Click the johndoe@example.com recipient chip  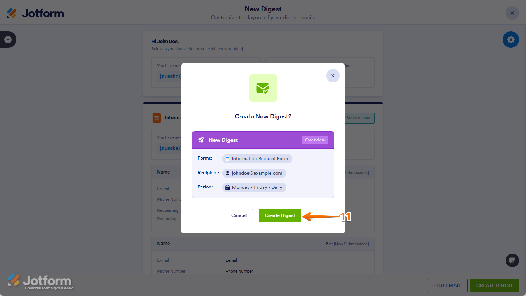254,173
